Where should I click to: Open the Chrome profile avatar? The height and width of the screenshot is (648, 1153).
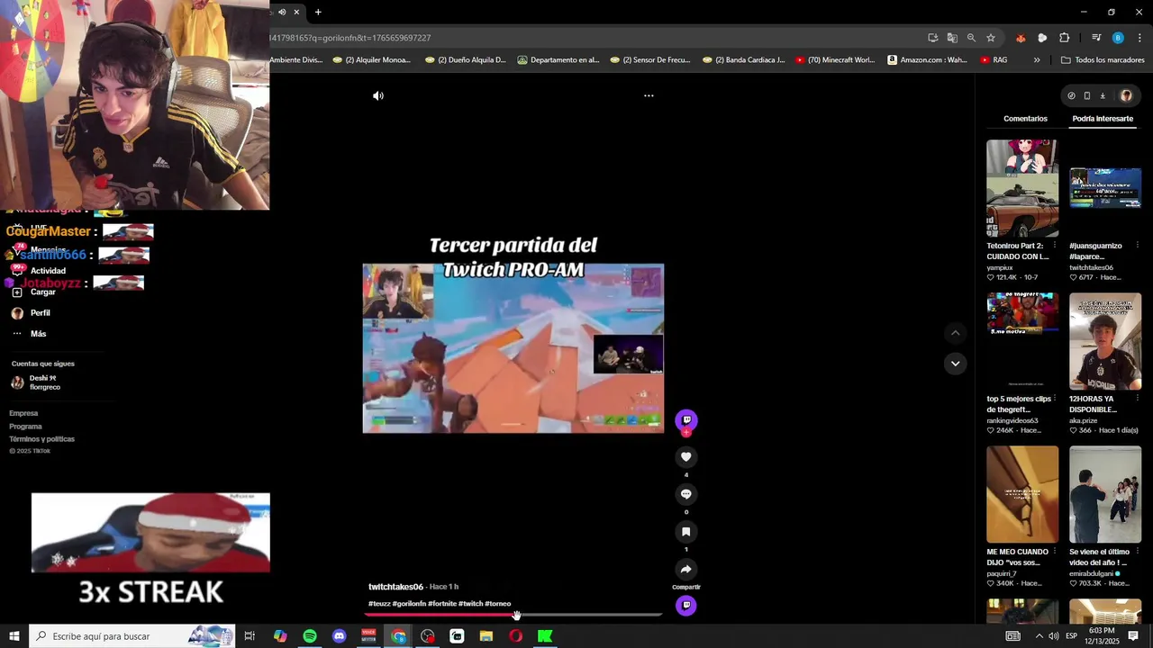pyautogui.click(x=1118, y=38)
